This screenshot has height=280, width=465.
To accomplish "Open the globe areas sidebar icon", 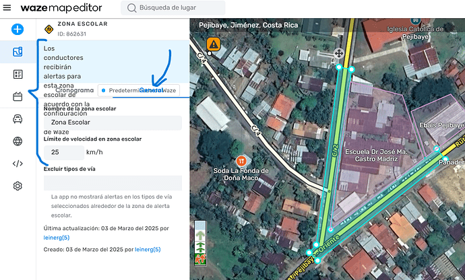I will click(x=18, y=141).
